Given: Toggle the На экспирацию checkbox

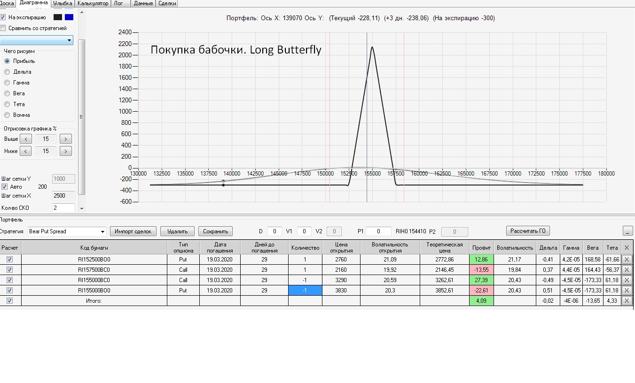Looking at the screenshot, I should coord(3,17).
